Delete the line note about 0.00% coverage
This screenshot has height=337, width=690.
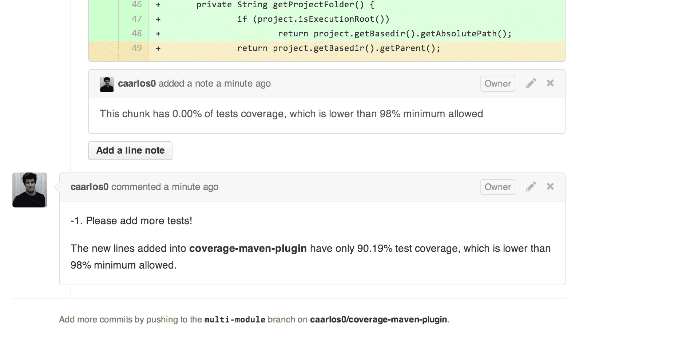[550, 83]
